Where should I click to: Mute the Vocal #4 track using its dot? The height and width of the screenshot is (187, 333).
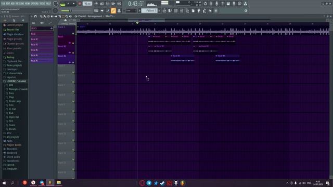coord(73,62)
